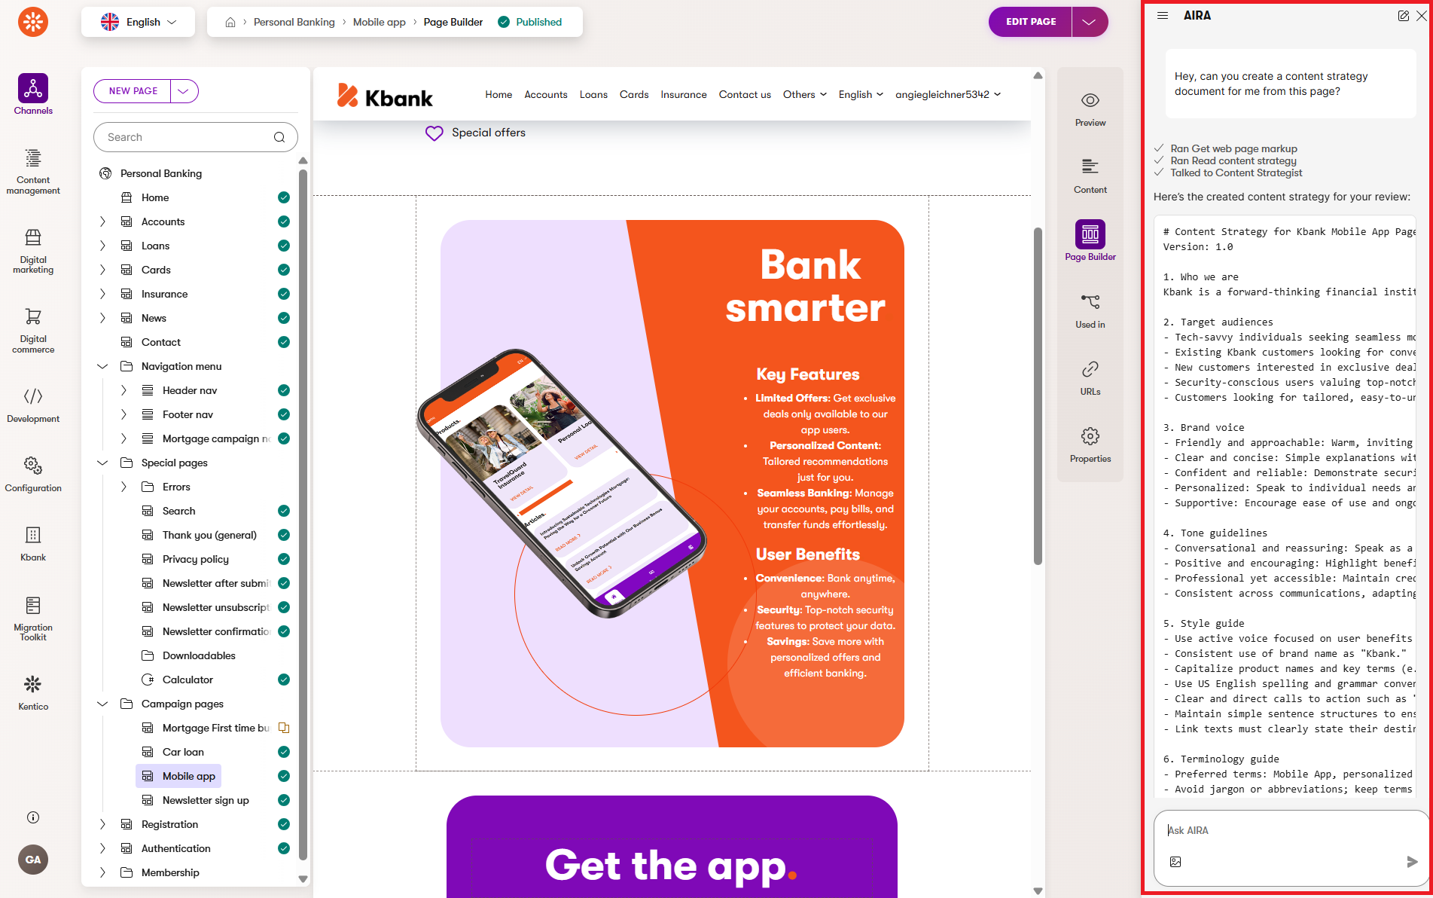1433x898 pixels.
Task: Click the Special offers link
Action: pos(489,133)
